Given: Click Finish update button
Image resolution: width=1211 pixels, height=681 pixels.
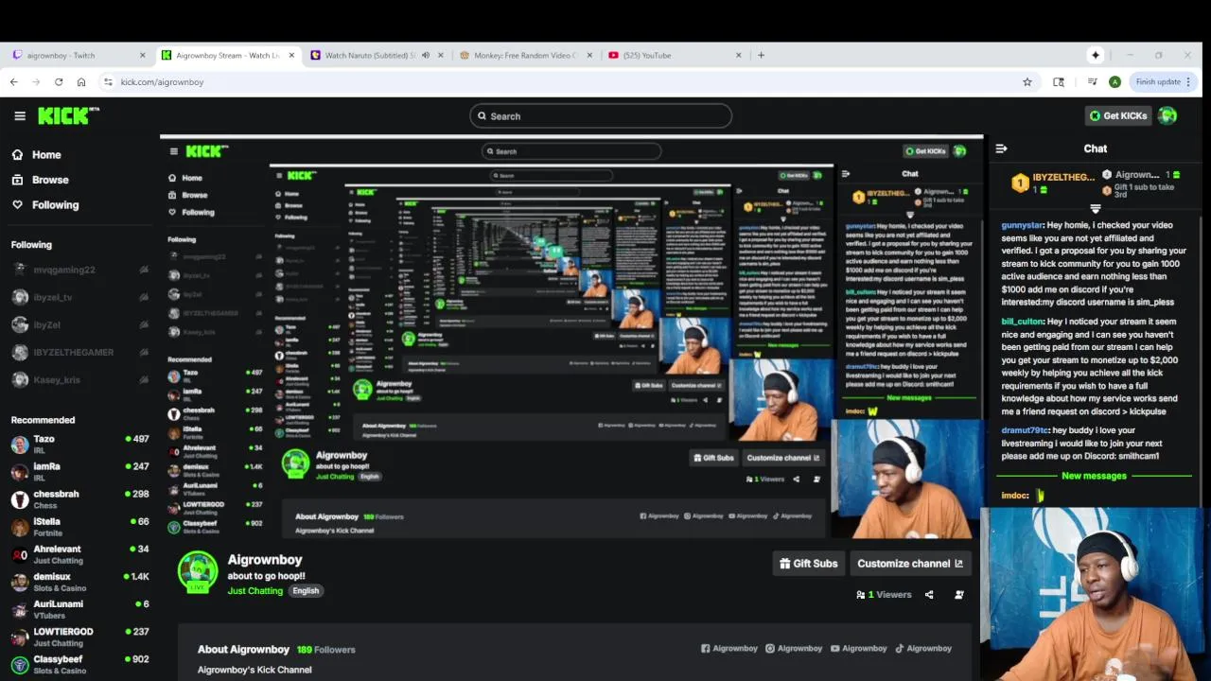Looking at the screenshot, I should [x=1164, y=82].
